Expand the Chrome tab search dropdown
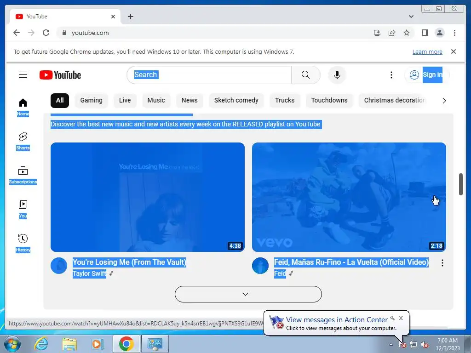The image size is (471, 353). click(x=411, y=17)
